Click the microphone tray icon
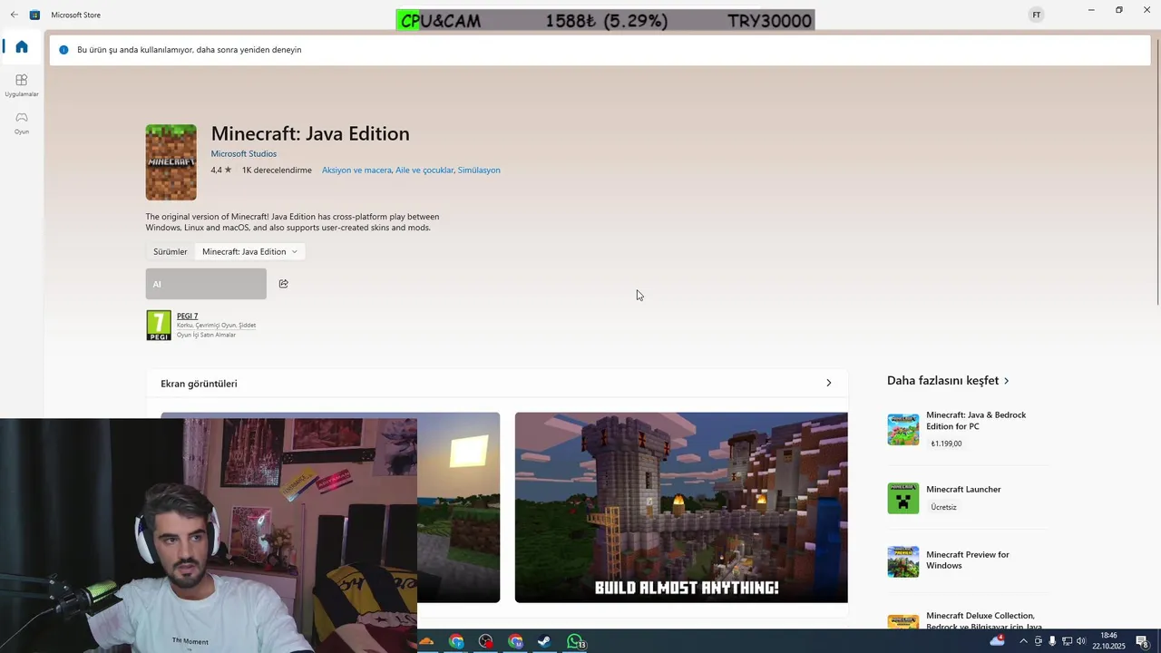The image size is (1161, 653). click(x=1052, y=641)
